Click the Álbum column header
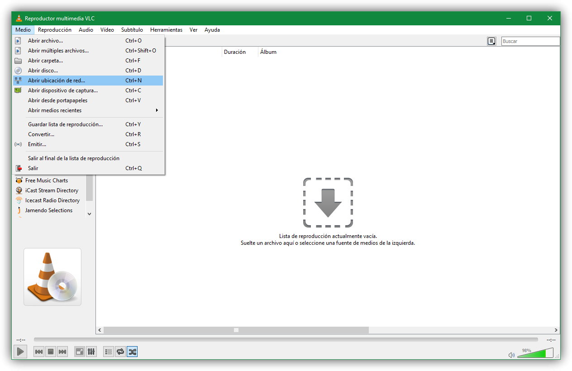Screen dimensions: 572x371 click(268, 52)
